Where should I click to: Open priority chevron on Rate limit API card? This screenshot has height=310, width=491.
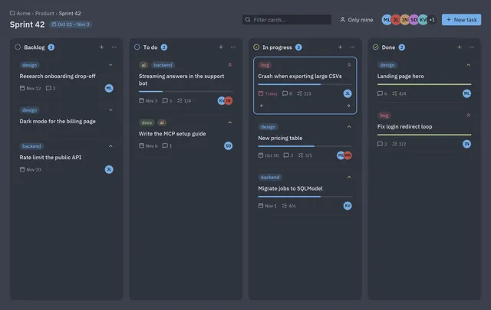coord(110,146)
